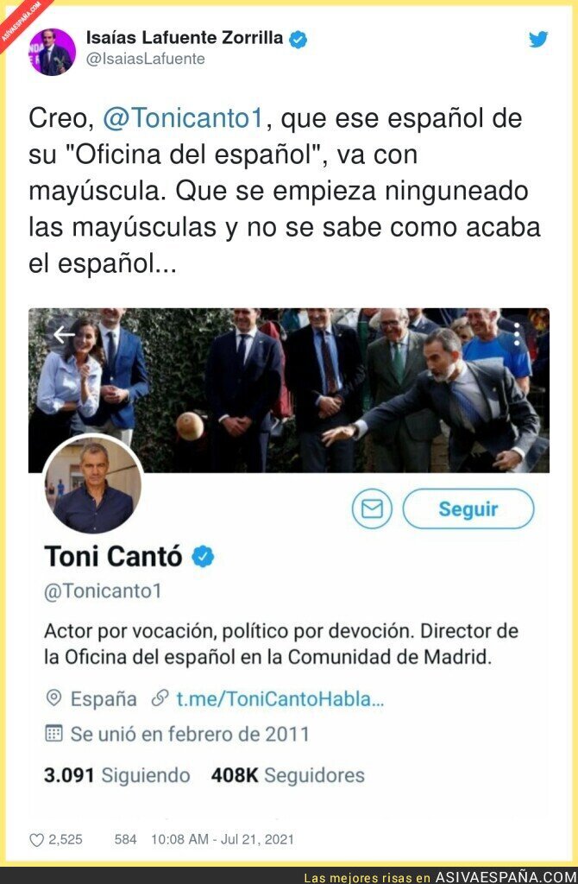Viewport: 578px width, 884px height.
Task: Follow Toni Cantó with Seguir button
Action: click(468, 508)
